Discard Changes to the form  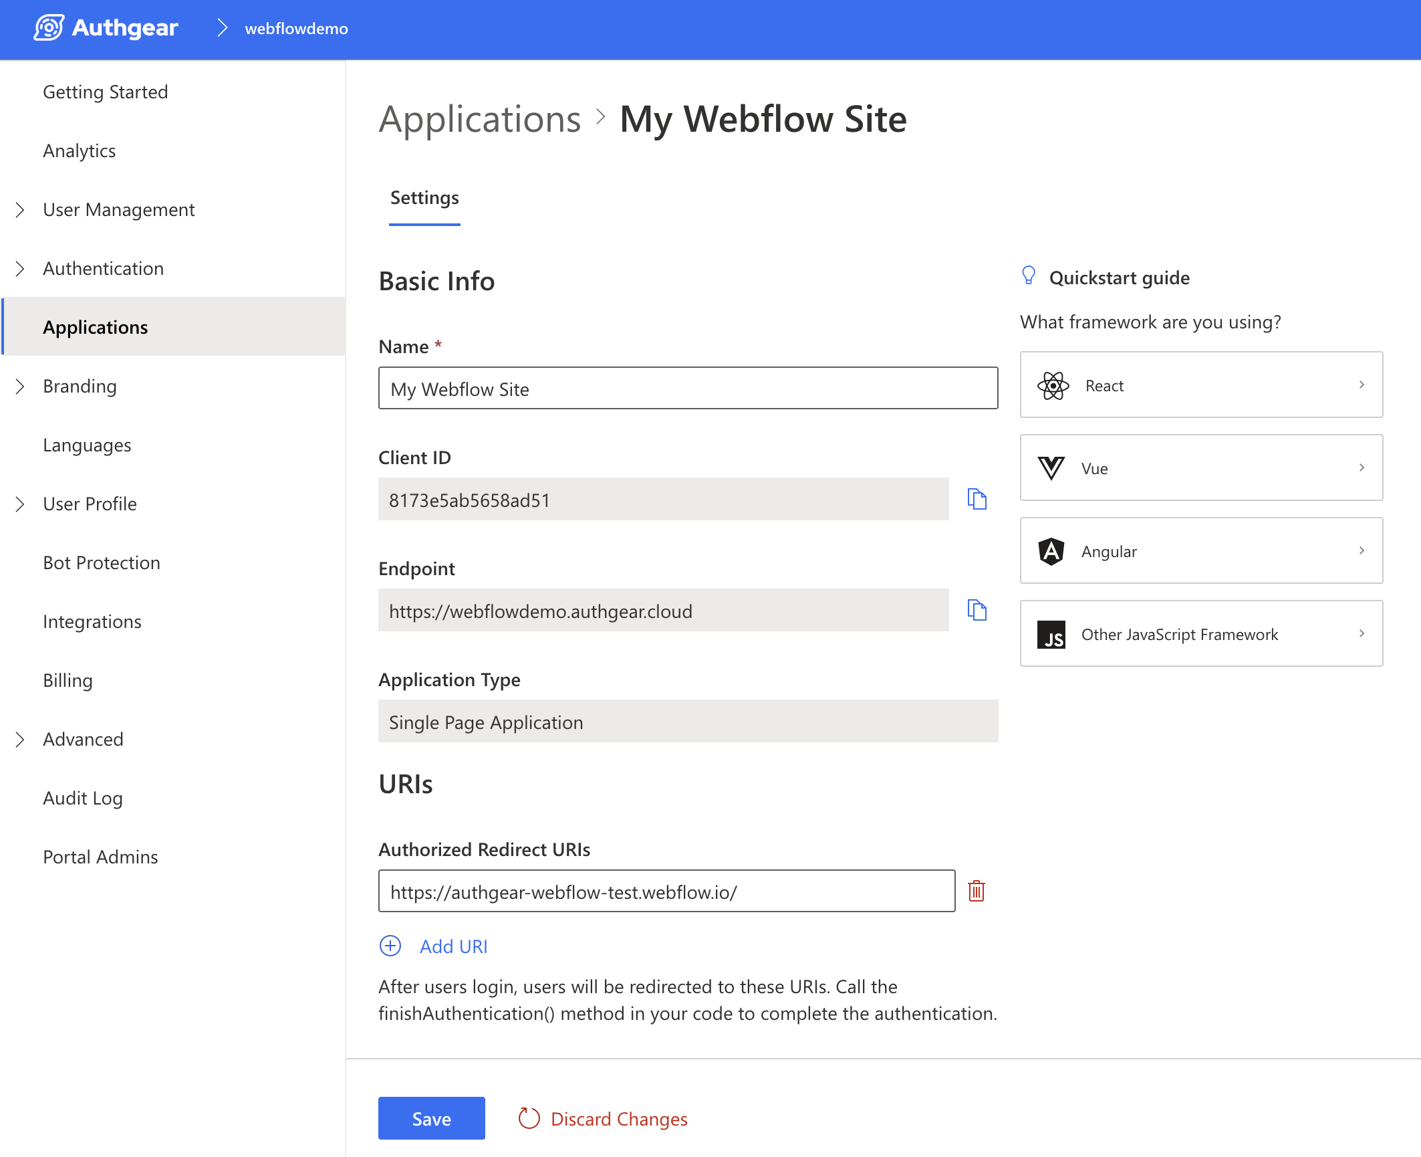tap(603, 1118)
